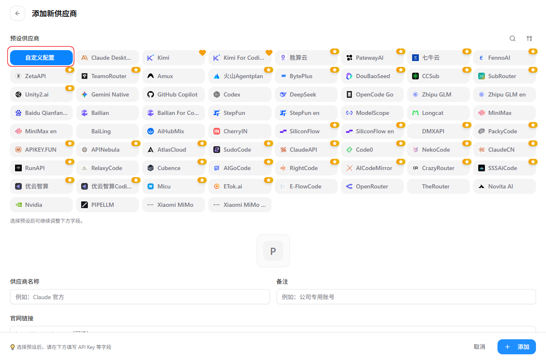Select the PatewayAI preset

(372, 58)
